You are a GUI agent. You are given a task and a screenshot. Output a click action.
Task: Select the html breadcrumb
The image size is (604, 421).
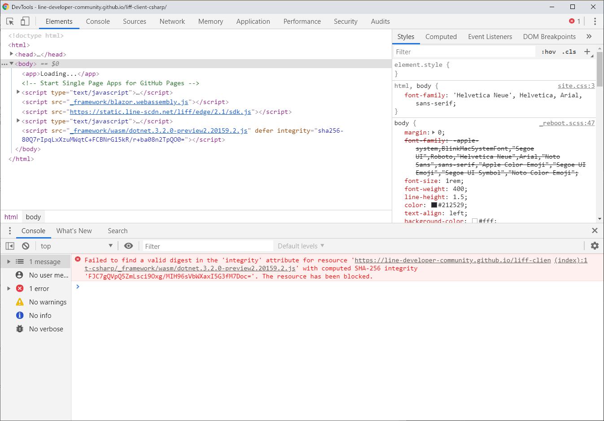(x=11, y=217)
